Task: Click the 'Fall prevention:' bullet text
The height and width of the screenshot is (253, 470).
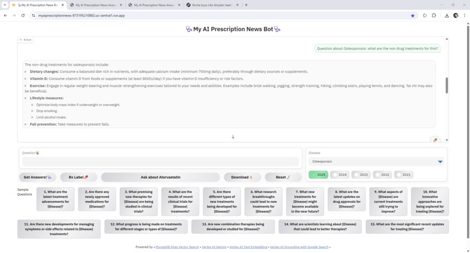Action: pos(43,124)
